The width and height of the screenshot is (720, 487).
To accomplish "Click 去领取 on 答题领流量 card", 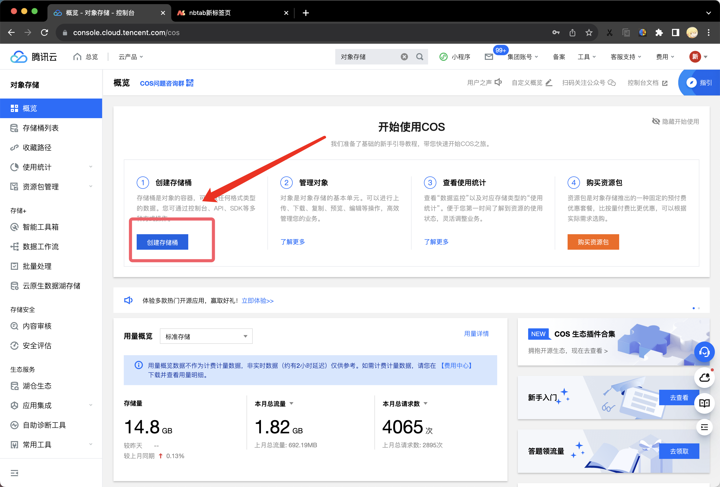I will [679, 451].
